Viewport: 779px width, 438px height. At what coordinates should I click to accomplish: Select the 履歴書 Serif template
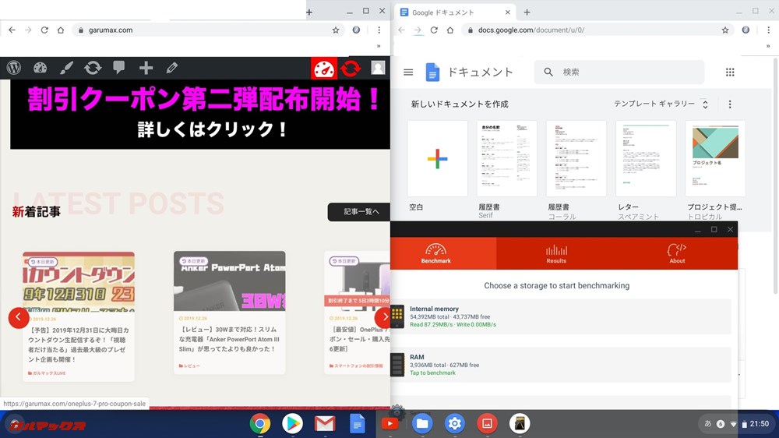coord(507,158)
